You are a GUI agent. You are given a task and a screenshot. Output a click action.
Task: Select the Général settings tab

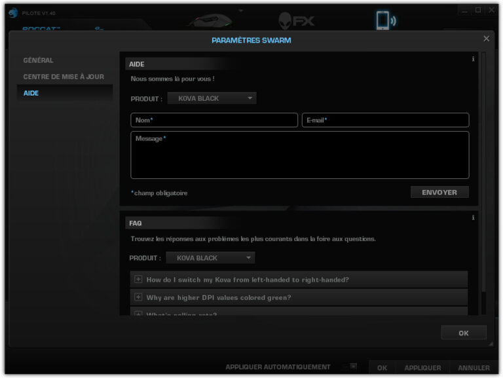tap(39, 60)
